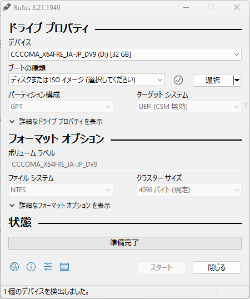This screenshot has width=250, height=299.
Task: Click the 準備完了 progress bar
Action: point(125,243)
